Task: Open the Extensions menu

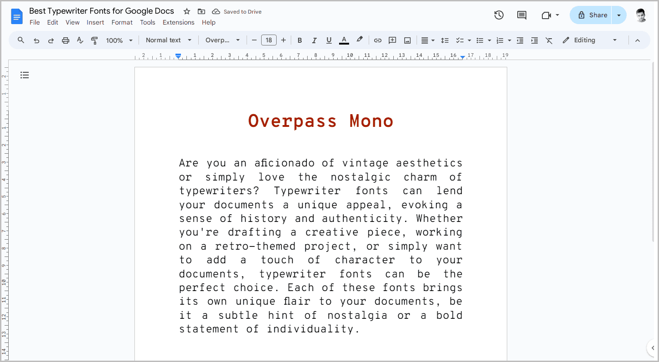Action: point(178,22)
